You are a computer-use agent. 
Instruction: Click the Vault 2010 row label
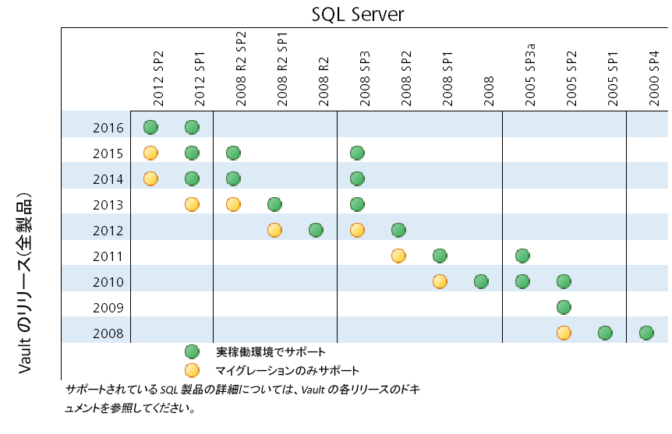tap(108, 282)
